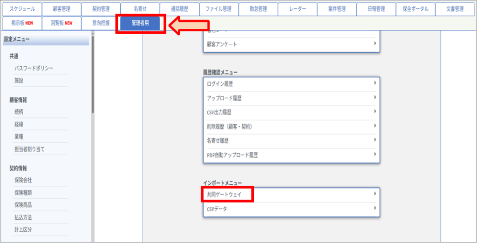This screenshot has height=243, width=477.
Task: Select the 契約管理 tab
Action: coord(100,9)
